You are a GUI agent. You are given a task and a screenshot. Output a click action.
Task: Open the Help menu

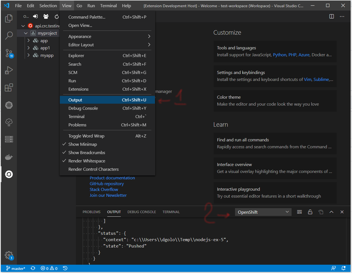click(x=126, y=6)
